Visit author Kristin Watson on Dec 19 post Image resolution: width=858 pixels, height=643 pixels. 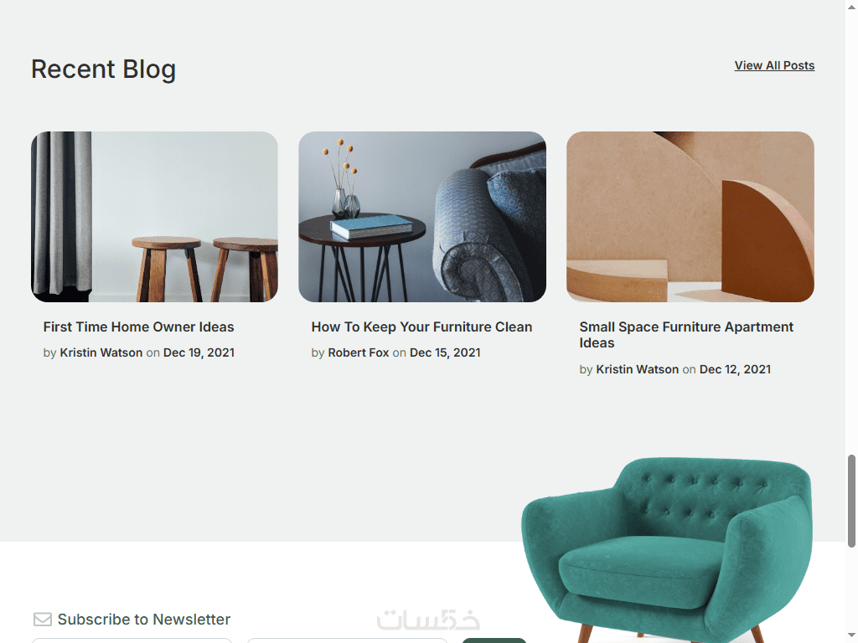pyautogui.click(x=101, y=352)
